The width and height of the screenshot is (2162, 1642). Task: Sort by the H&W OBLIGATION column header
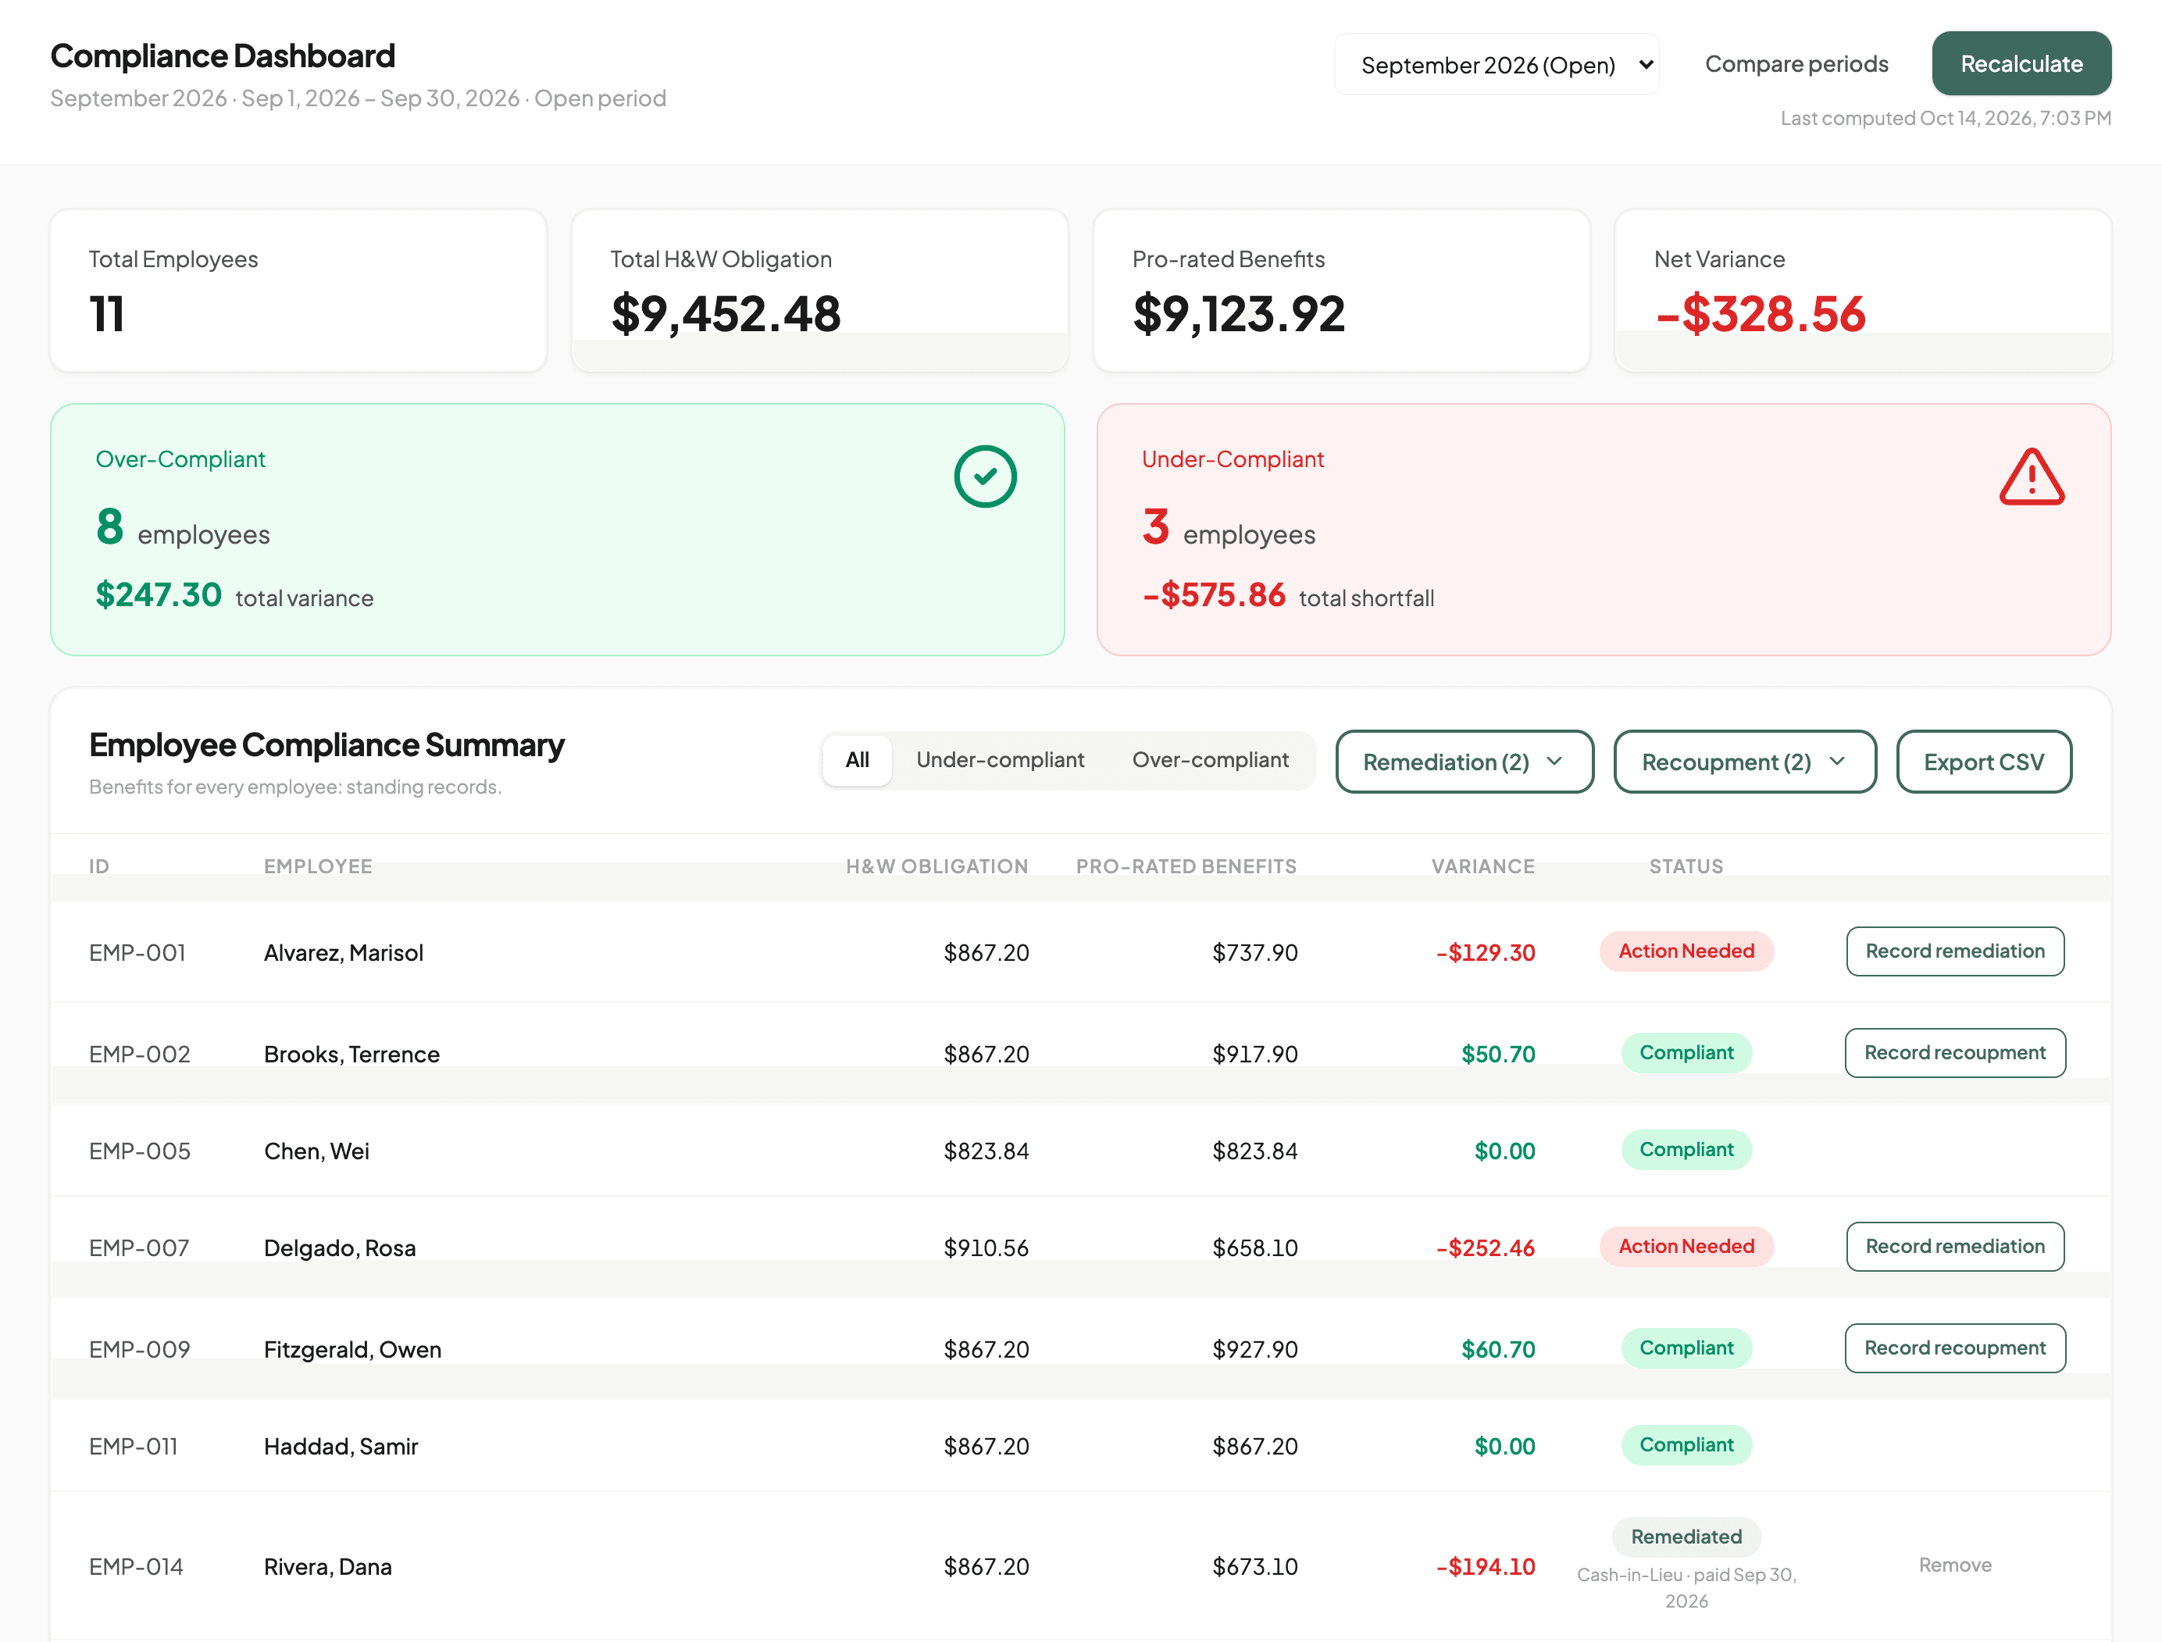point(937,866)
